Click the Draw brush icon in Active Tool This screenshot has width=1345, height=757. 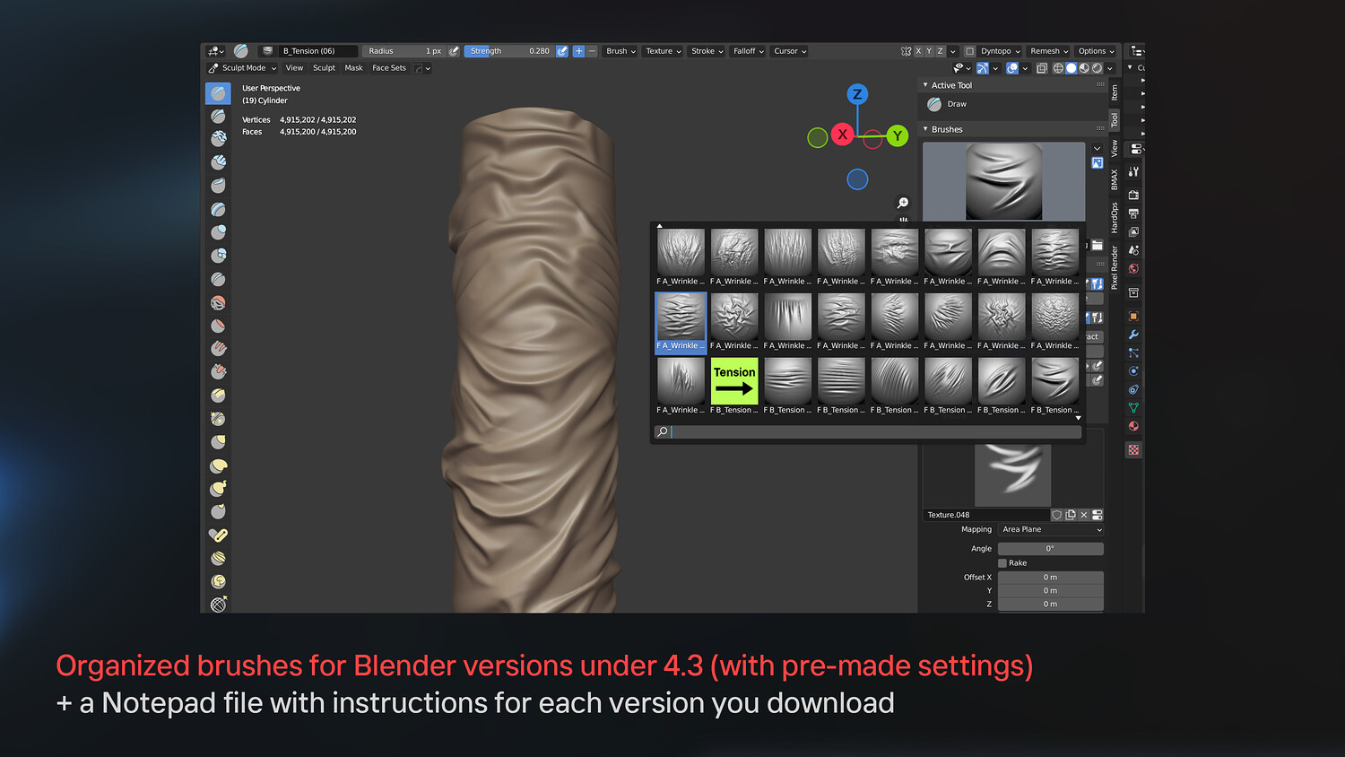pos(934,104)
